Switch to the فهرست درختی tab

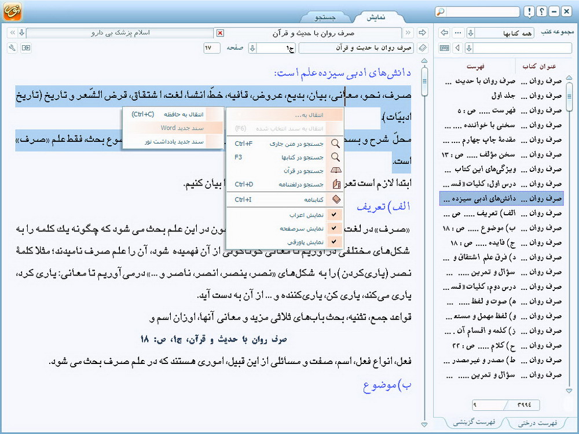point(538,423)
